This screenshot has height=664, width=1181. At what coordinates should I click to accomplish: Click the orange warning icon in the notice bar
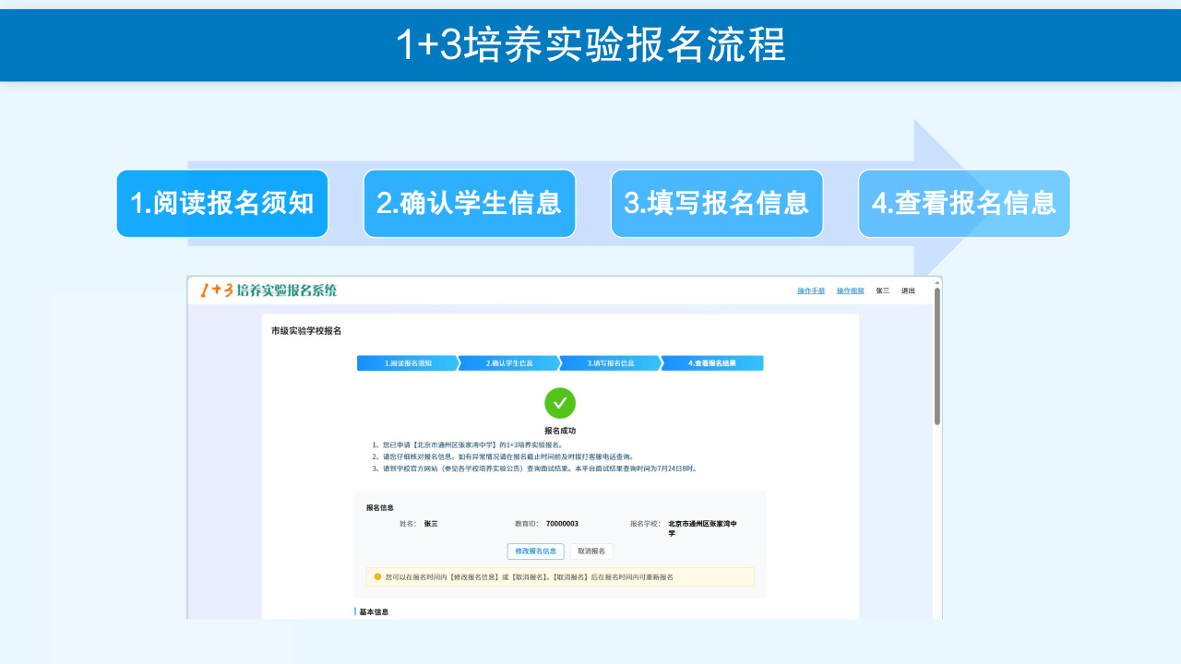377,576
